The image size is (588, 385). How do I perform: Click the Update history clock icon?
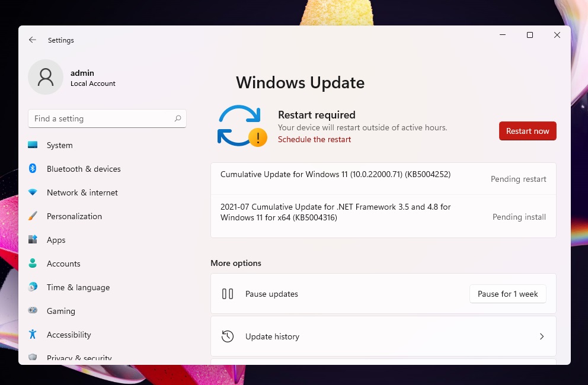(x=228, y=336)
